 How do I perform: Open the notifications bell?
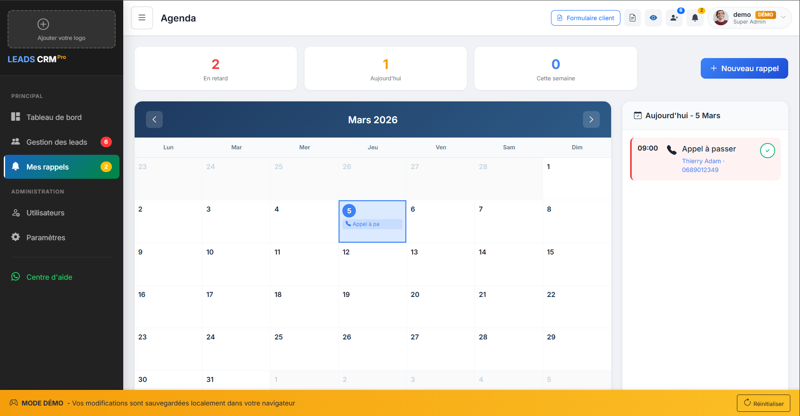tap(695, 18)
